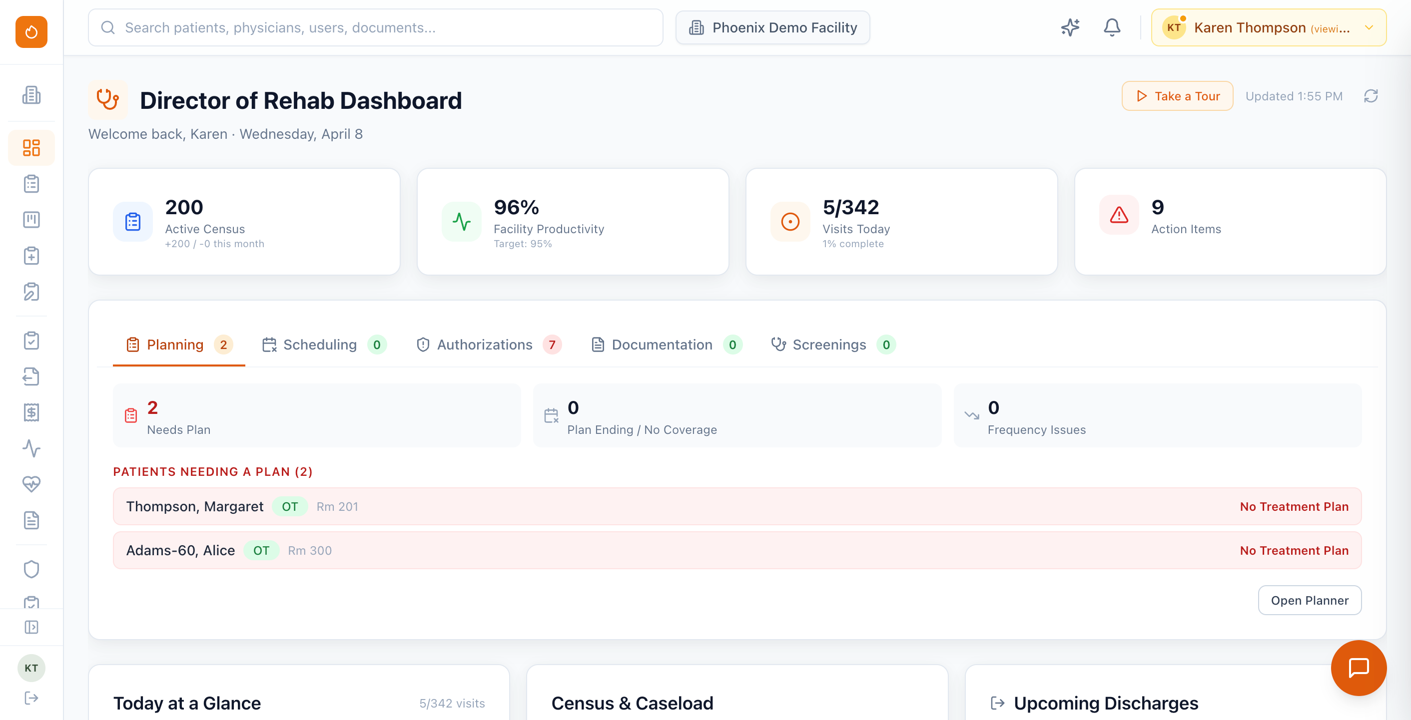Click the refresh icon beside Updated 1:55 PM
Image resolution: width=1411 pixels, height=720 pixels.
click(1372, 96)
